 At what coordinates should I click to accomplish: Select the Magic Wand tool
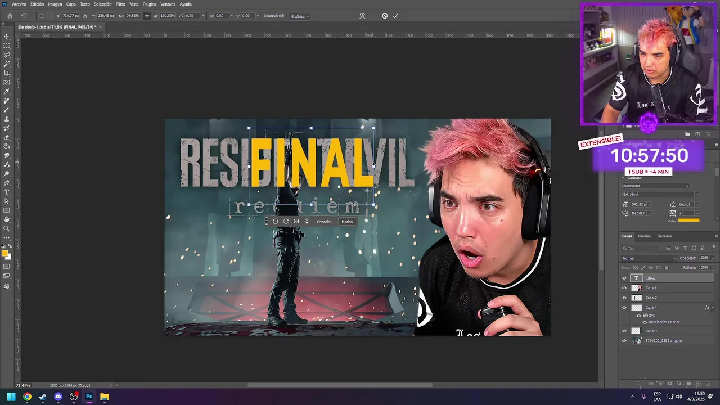tap(7, 64)
